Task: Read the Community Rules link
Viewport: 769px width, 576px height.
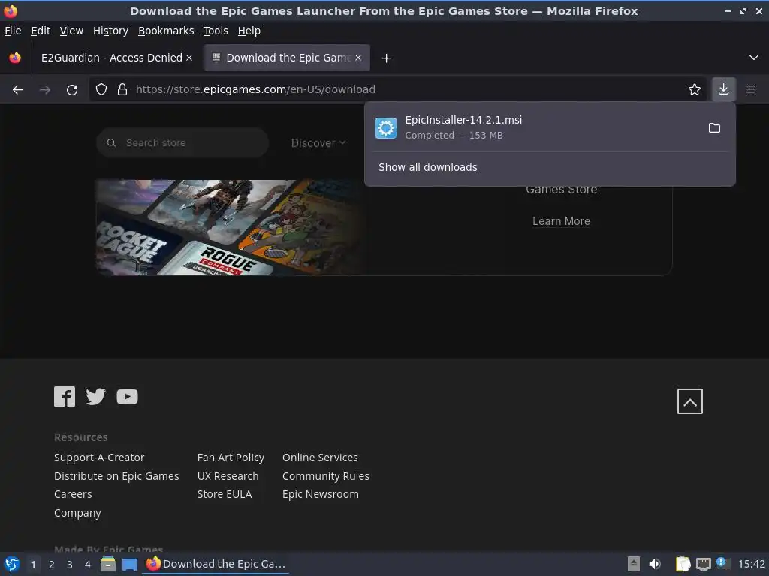Action: 326,476
